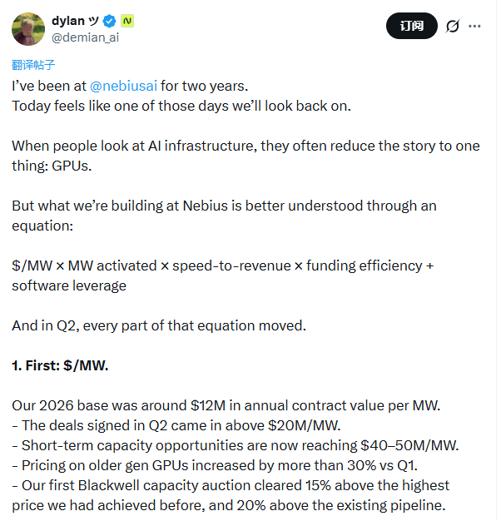501x521 pixels.
Task: Click the 订阅 subscribe button
Action: coord(412,26)
